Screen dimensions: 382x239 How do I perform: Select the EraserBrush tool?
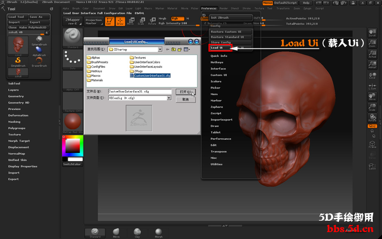point(39,62)
